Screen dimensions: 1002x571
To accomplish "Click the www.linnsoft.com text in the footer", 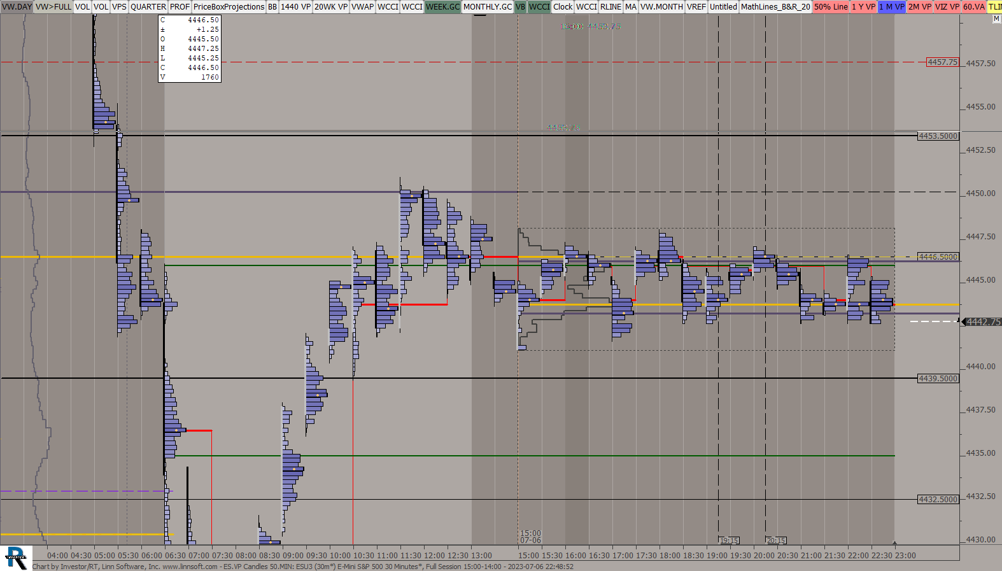I will click(190, 567).
